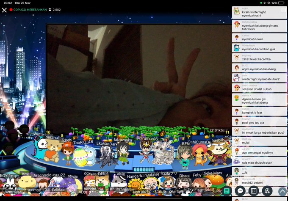Tap the live video feed
This screenshot has width=288, height=201.
pos(139,77)
